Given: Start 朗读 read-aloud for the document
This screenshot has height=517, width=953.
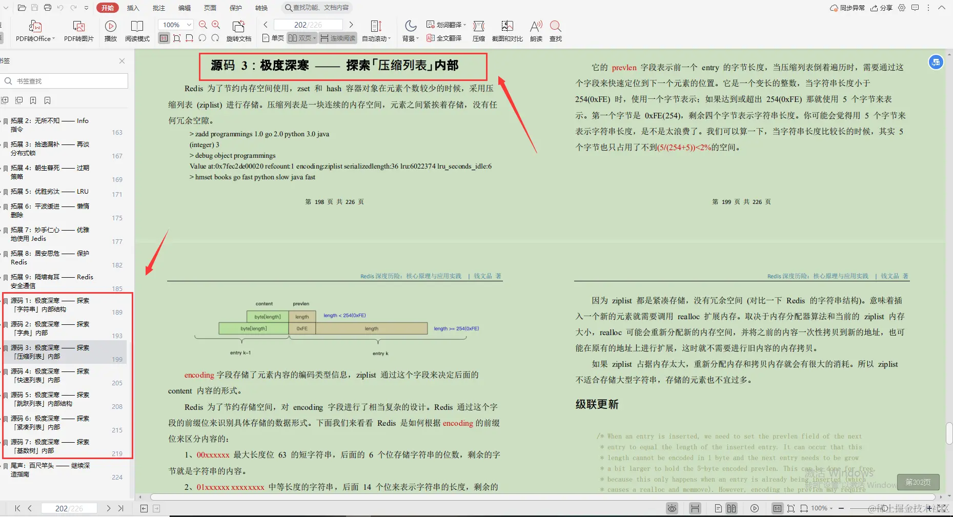Looking at the screenshot, I should pyautogui.click(x=536, y=31).
